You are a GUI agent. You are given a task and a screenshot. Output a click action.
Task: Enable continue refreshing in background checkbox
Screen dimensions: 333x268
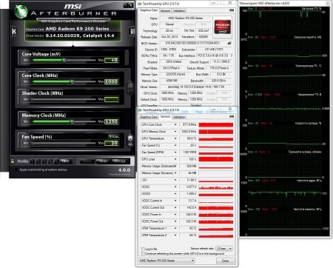pos(143,254)
